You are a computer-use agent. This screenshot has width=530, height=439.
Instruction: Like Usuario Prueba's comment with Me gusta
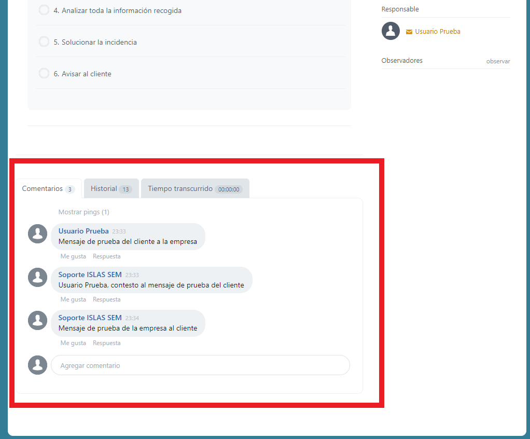pos(73,256)
